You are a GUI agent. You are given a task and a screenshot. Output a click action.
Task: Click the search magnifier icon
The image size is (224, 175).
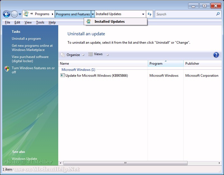[218, 14]
